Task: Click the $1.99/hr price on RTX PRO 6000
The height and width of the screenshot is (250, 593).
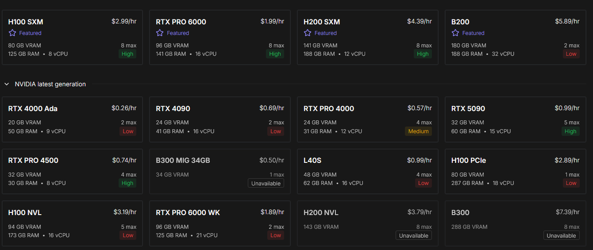Action: pyautogui.click(x=272, y=21)
